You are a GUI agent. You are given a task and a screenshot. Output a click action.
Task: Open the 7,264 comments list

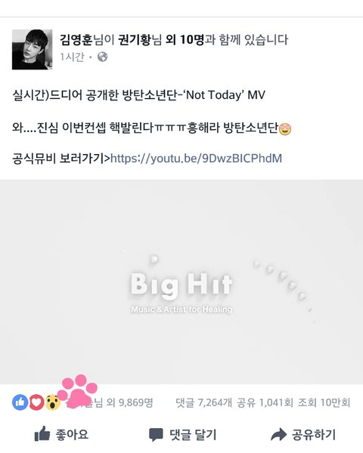pyautogui.click(x=203, y=402)
